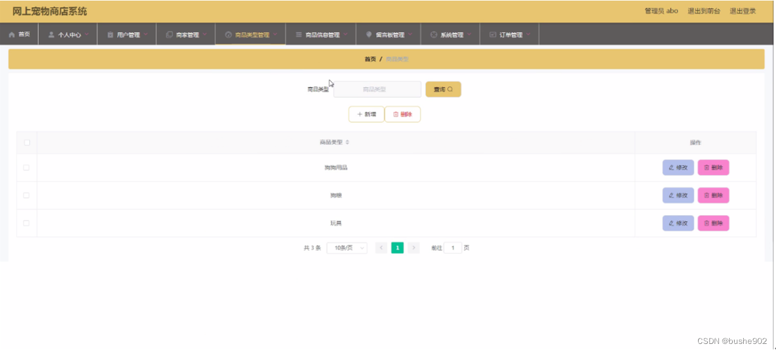Click 首页 in the breadcrumb
The height and width of the screenshot is (350, 776).
pos(370,58)
